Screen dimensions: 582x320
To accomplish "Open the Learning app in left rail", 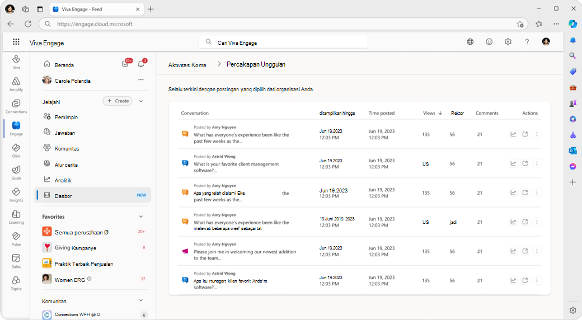I will 16,217.
